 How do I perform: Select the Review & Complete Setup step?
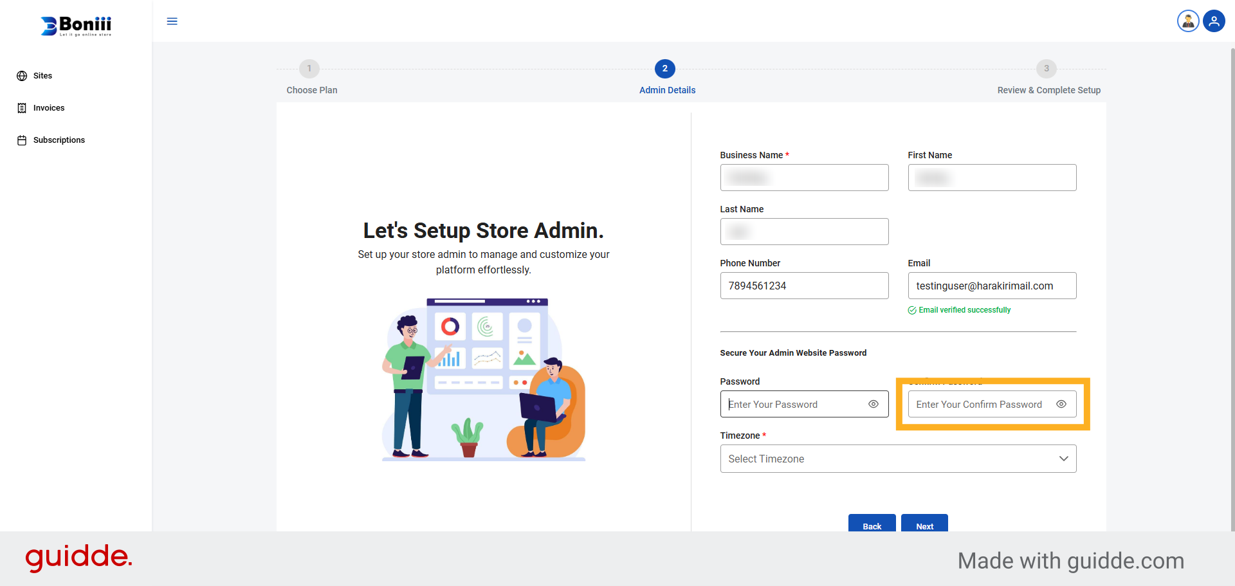[1046, 69]
